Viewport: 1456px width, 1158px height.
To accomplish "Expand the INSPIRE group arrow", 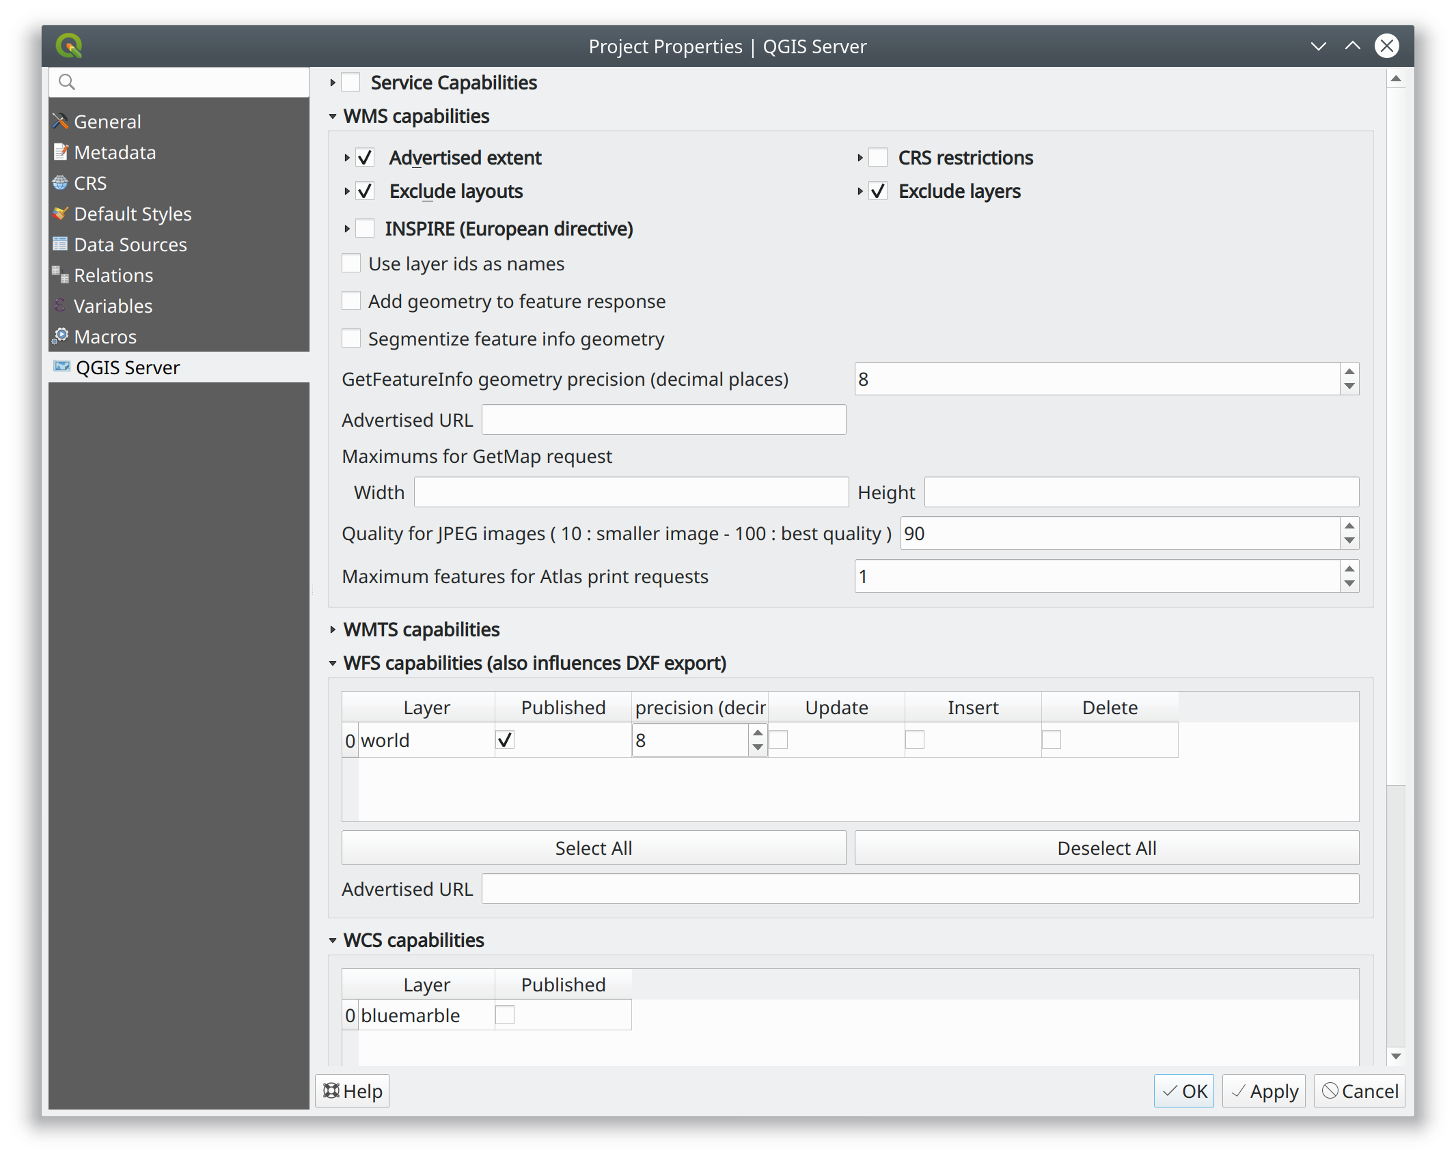I will pos(347,229).
